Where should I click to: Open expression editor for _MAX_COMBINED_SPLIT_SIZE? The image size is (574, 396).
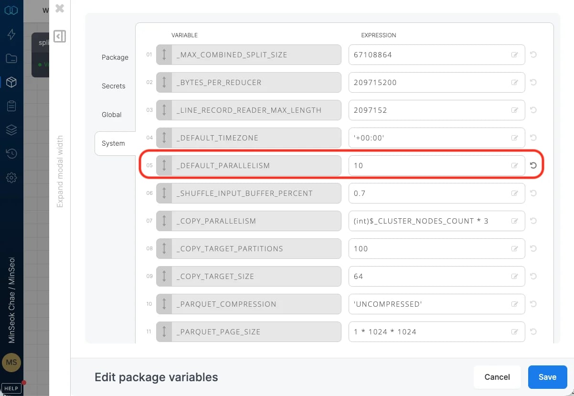point(515,55)
